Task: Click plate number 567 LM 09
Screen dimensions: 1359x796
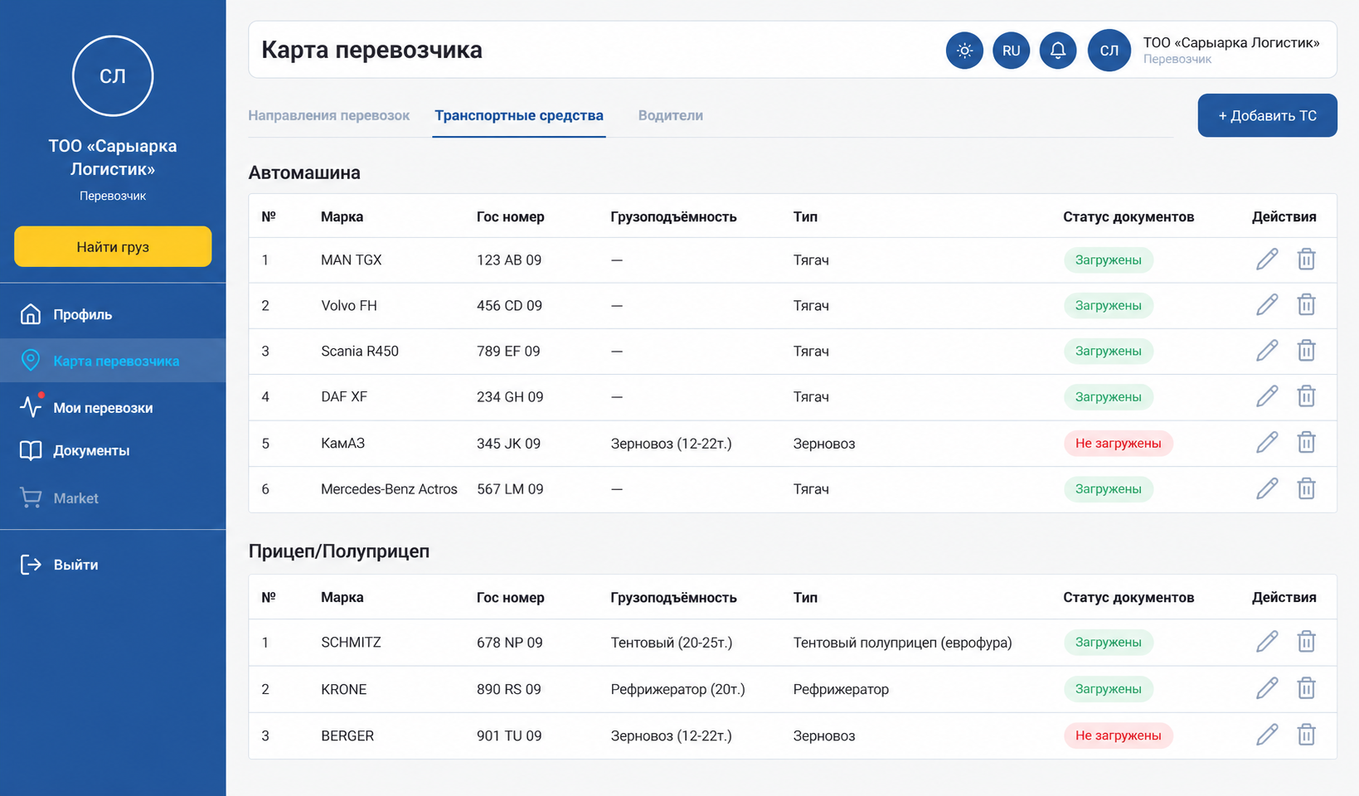Action: [x=510, y=488]
